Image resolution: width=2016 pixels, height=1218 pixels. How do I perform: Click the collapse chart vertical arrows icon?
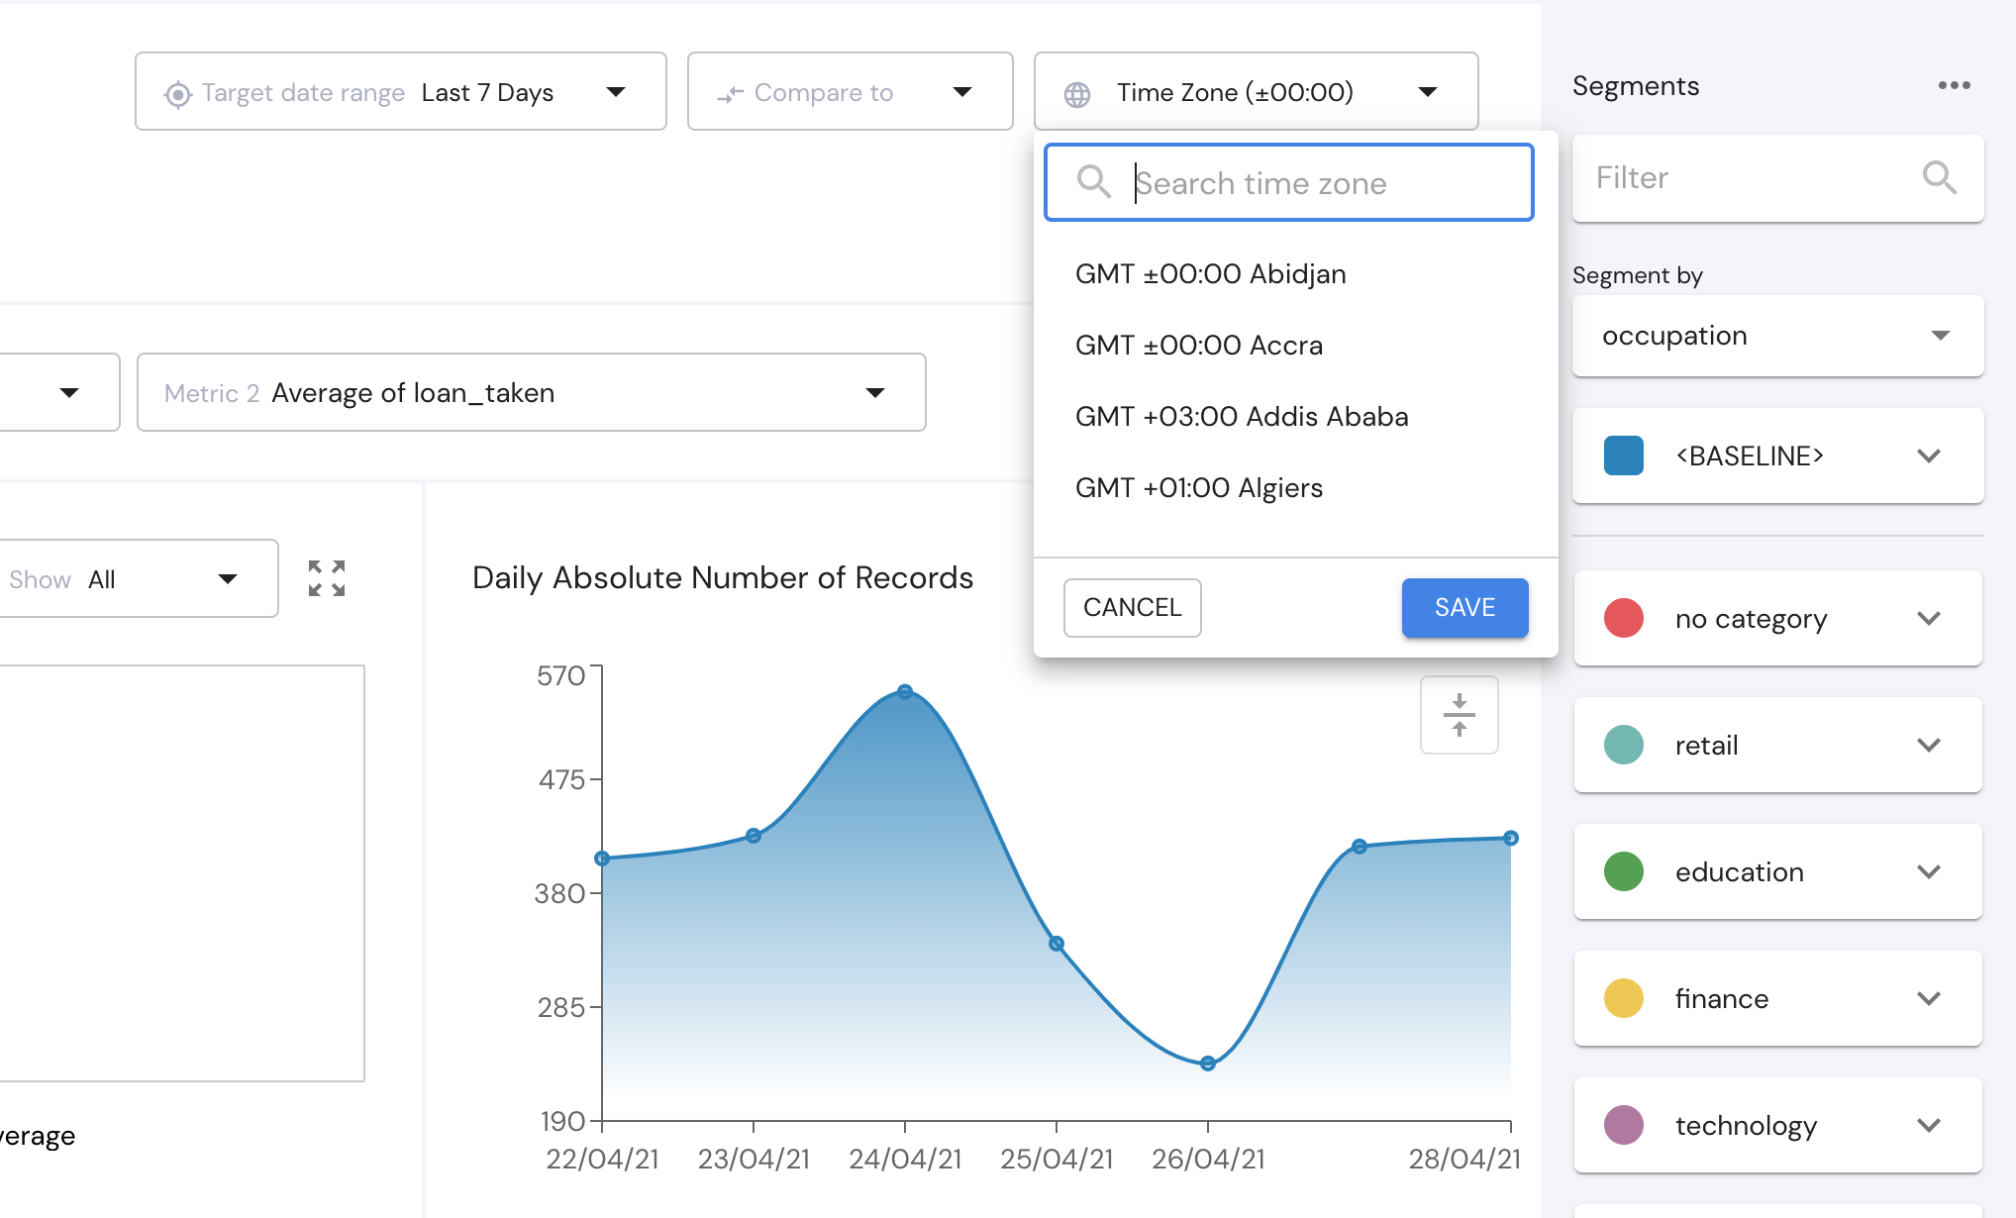click(1459, 715)
